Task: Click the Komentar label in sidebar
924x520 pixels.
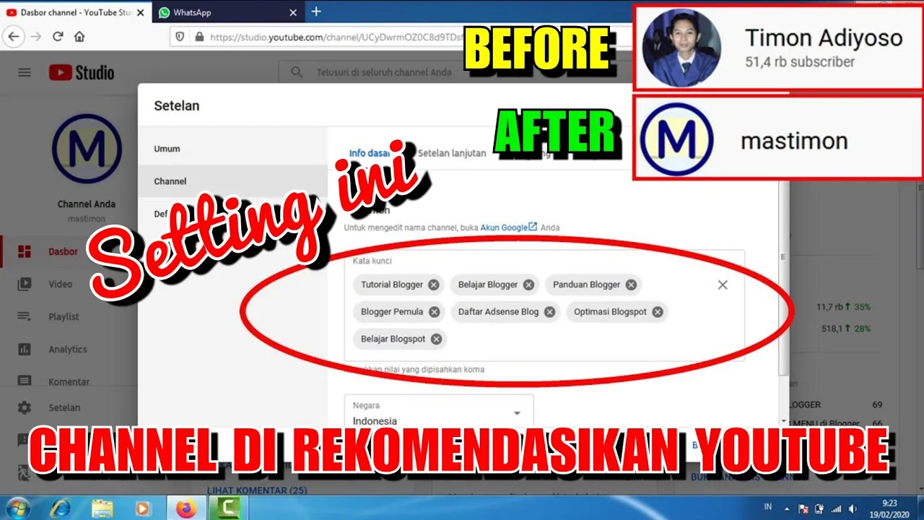Action: 69,381
